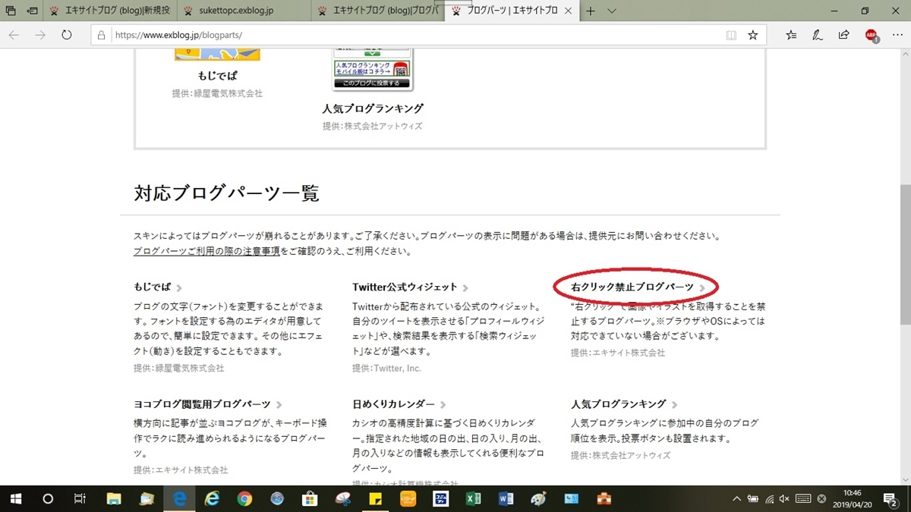911x512 pixels.
Task: Open Excel from taskbar
Action: click(x=473, y=498)
